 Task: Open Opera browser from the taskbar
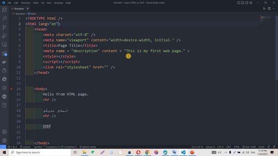point(138,152)
